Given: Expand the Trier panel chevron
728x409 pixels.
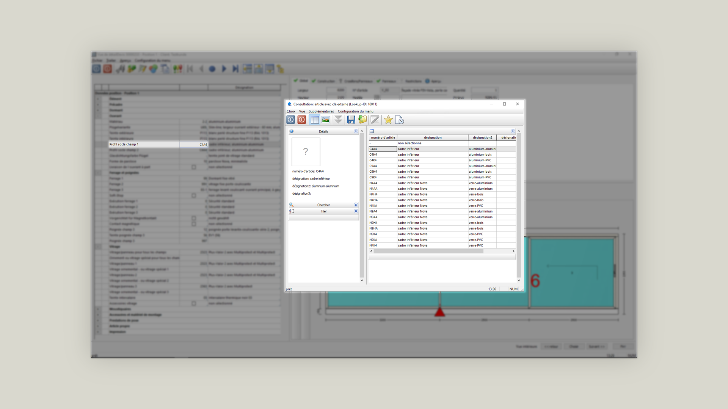Looking at the screenshot, I should (x=356, y=211).
